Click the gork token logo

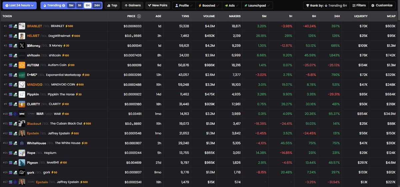[x=22, y=172]
